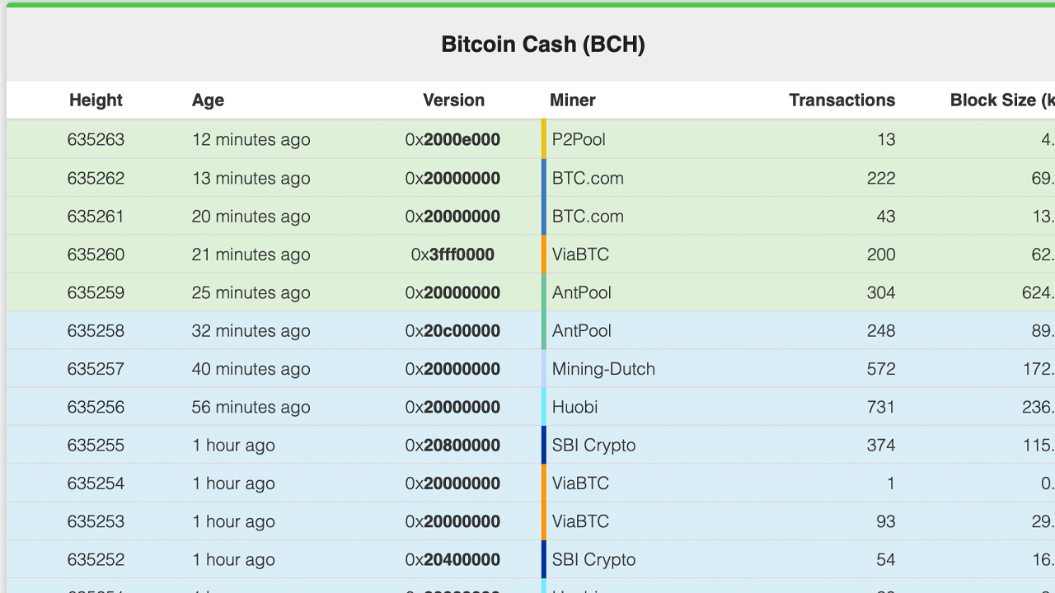Click transactions count 13
The height and width of the screenshot is (593, 1055).
tap(886, 139)
